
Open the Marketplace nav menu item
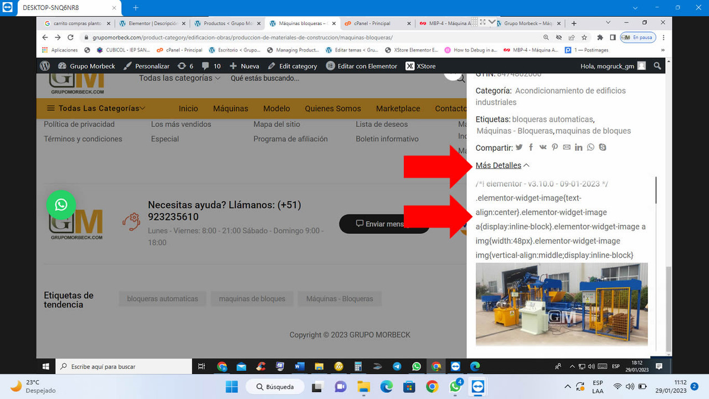click(398, 109)
